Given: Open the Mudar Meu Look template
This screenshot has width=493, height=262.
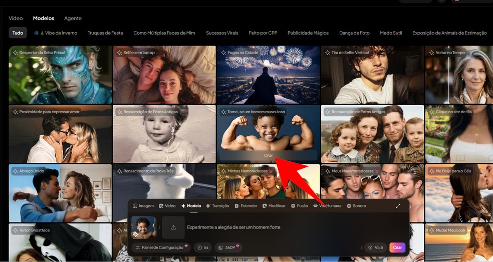Looking at the screenshot, I should pos(459,242).
